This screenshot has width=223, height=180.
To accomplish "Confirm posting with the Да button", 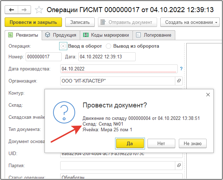I will click(130, 143).
